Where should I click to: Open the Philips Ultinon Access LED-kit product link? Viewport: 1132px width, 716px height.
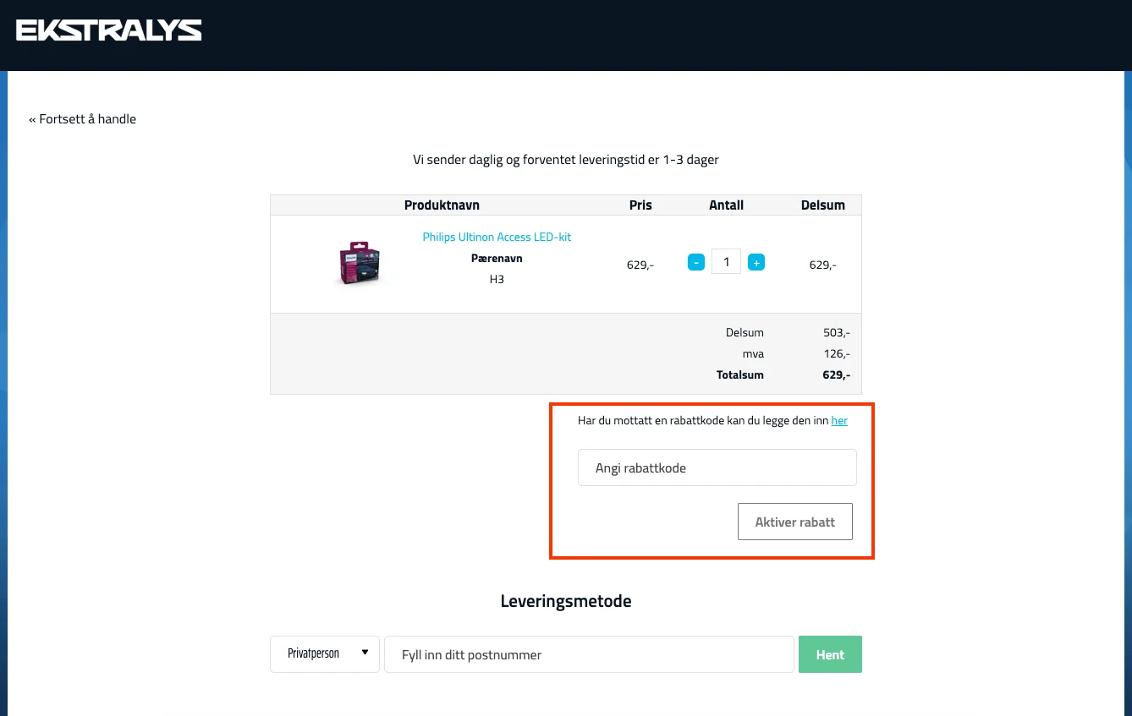[x=497, y=237]
